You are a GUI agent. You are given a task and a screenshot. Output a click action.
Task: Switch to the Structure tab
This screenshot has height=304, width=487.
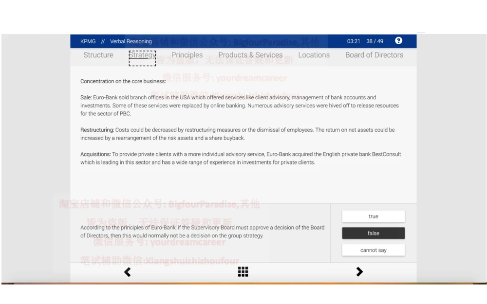coord(98,55)
